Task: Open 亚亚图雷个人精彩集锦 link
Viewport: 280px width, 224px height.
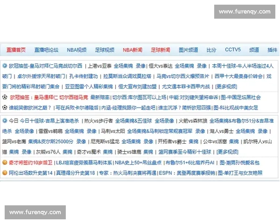Action: pyautogui.click(x=89, y=87)
